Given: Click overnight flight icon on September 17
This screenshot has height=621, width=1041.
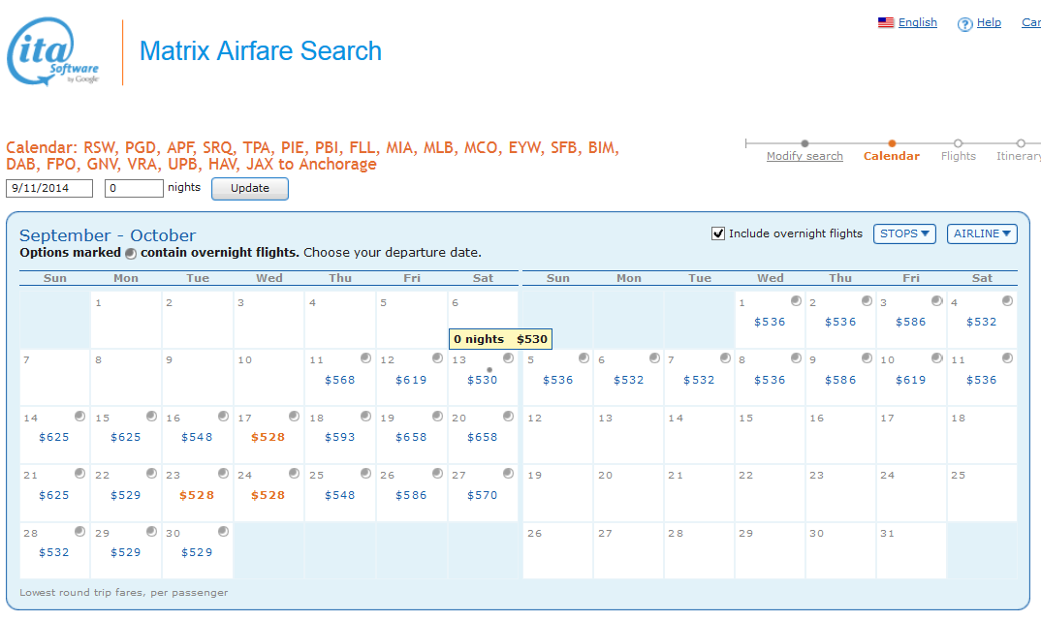Looking at the screenshot, I should tap(295, 417).
